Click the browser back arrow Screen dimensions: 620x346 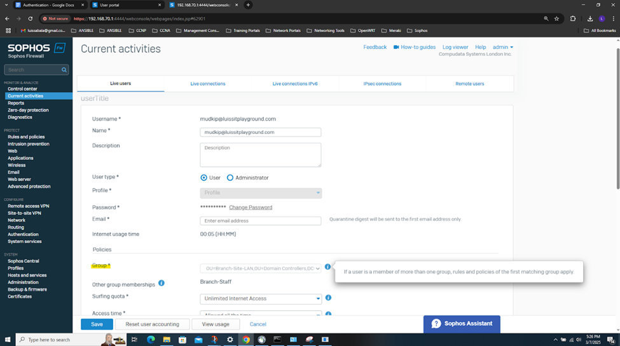pos(7,18)
